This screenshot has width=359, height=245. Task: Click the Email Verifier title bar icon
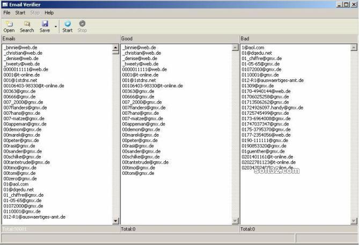pos(5,4)
